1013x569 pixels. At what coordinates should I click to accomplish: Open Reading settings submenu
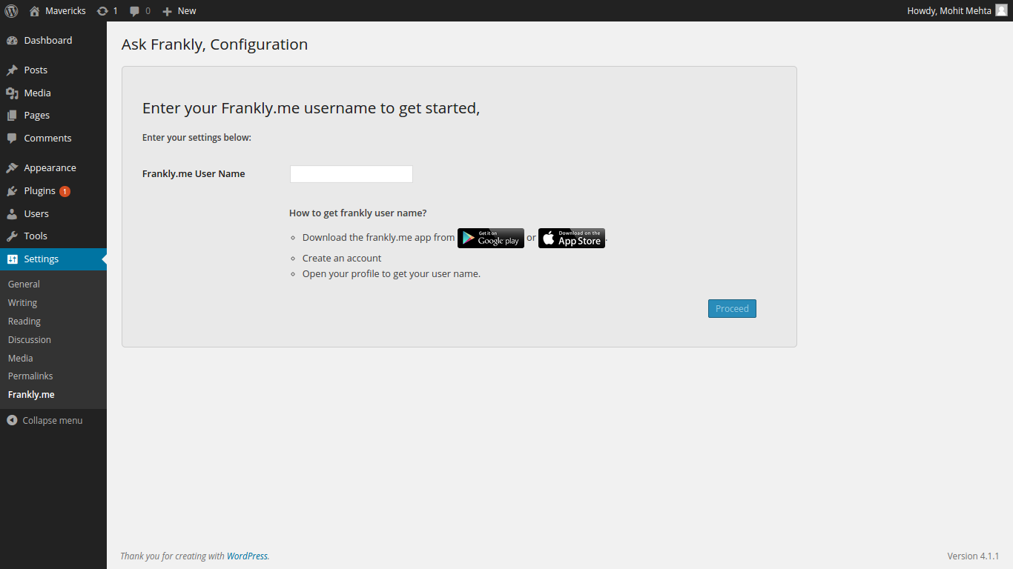click(x=24, y=322)
